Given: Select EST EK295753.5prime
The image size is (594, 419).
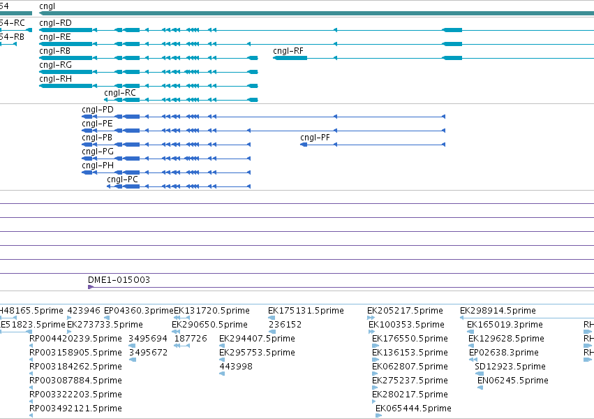Looking at the screenshot, I should pos(258,353).
